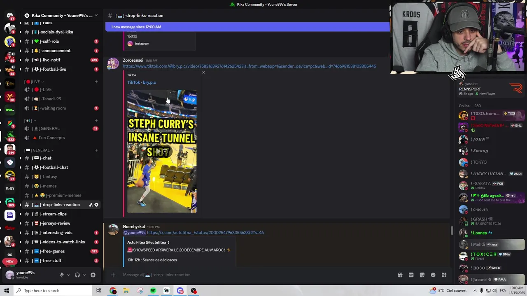Screen dimensions: 527x296
Task: Open the SdO server icon
Action: (x=10, y=189)
